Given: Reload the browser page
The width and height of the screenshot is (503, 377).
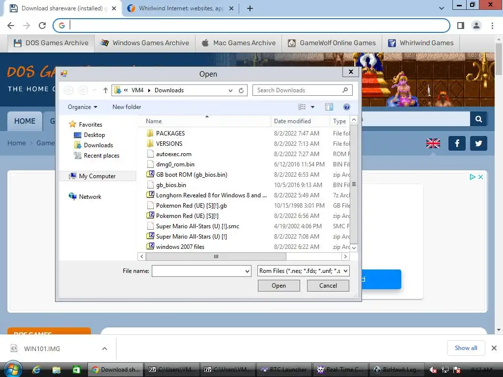Looking at the screenshot, I should click(x=42, y=26).
